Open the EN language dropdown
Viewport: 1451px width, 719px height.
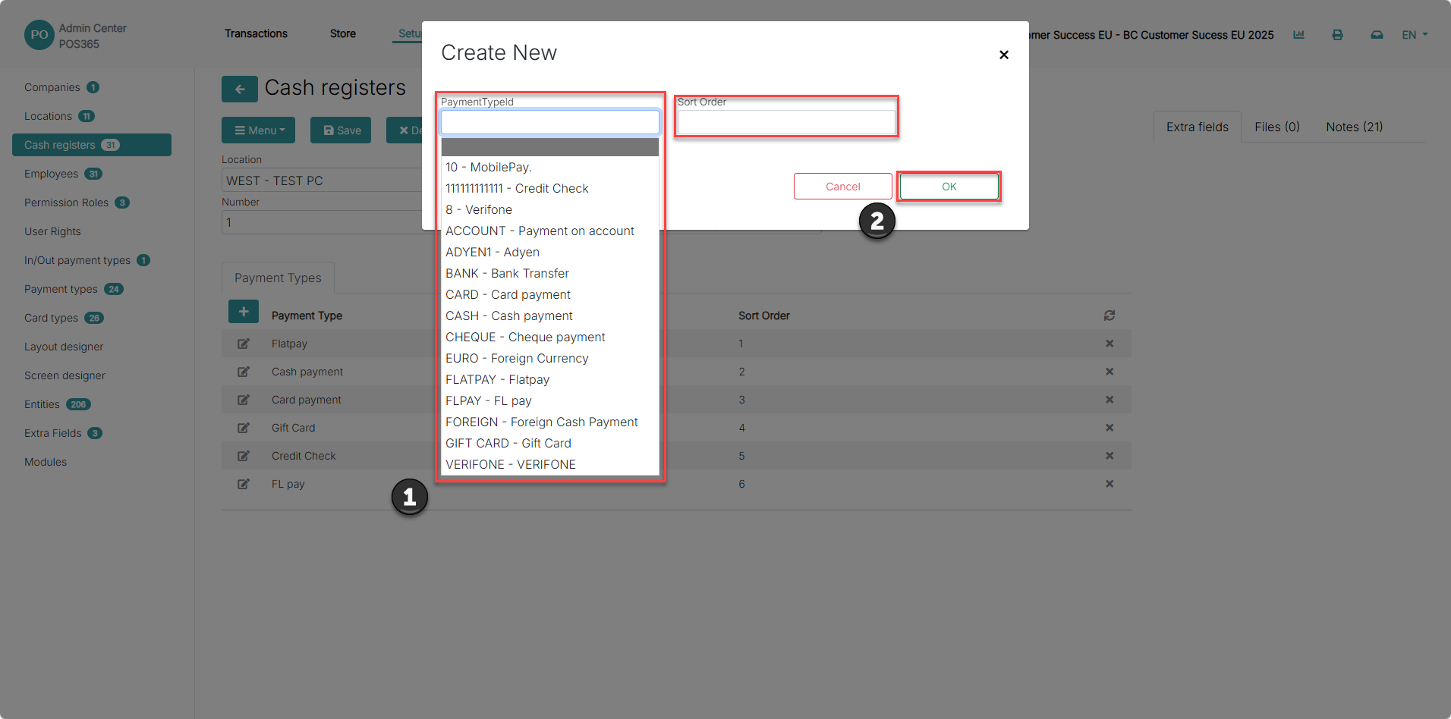[1415, 35]
